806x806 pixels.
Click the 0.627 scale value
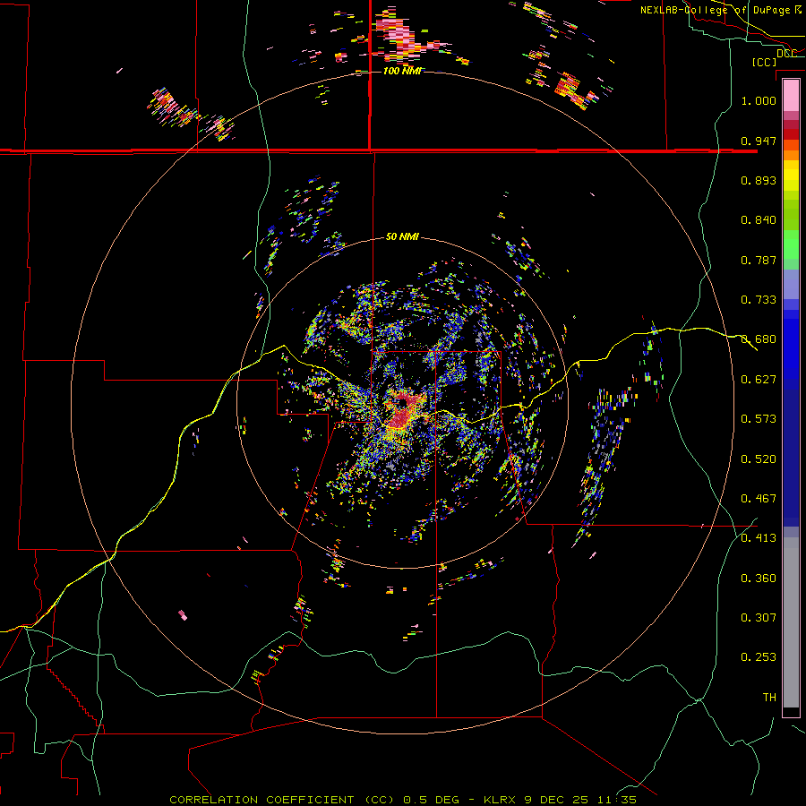click(759, 380)
